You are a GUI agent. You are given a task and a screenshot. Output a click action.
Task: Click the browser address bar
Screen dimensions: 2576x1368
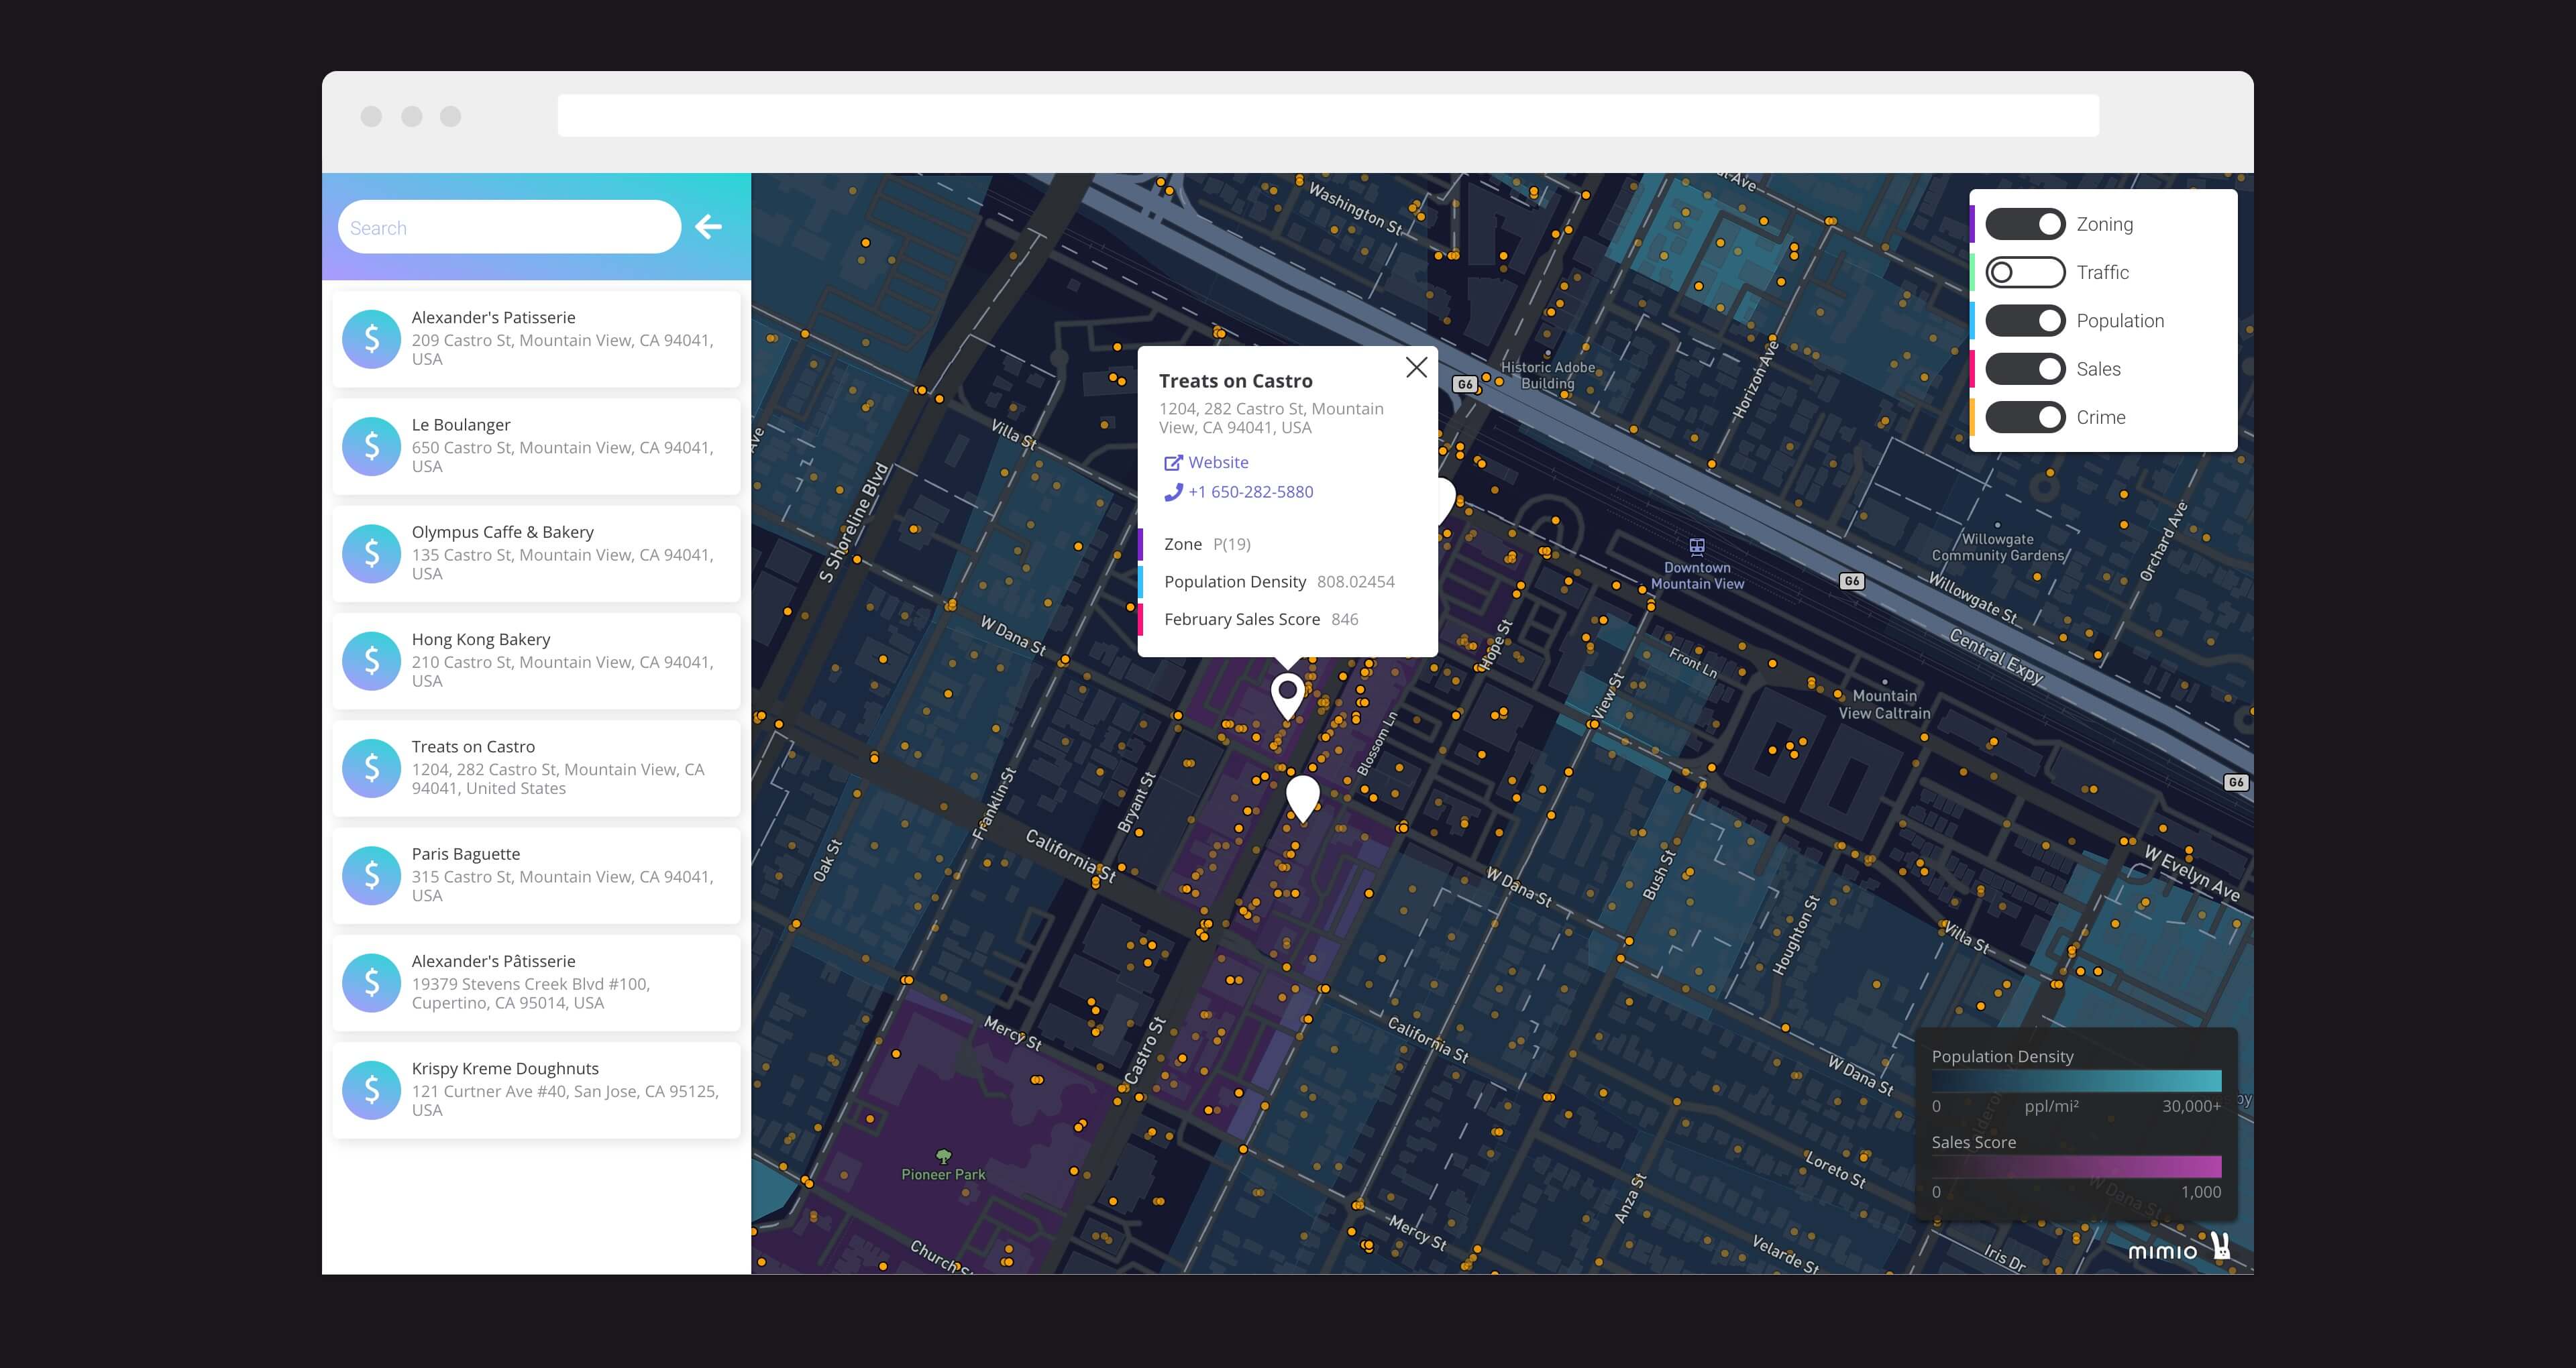coord(1328,116)
